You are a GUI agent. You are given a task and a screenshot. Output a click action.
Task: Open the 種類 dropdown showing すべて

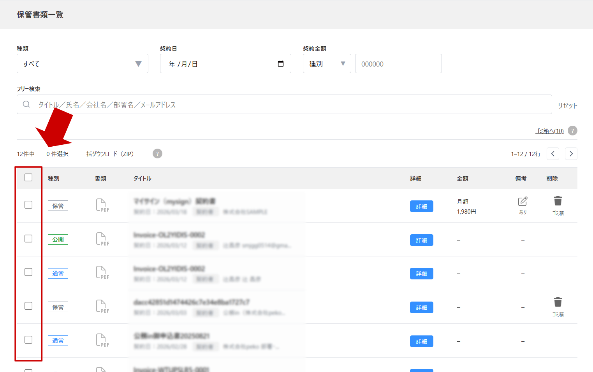pyautogui.click(x=82, y=63)
